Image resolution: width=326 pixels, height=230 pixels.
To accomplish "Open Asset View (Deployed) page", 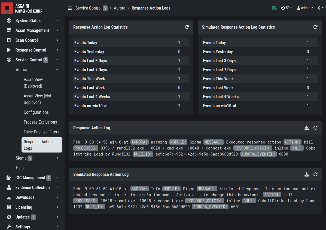I will [x=42, y=83].
